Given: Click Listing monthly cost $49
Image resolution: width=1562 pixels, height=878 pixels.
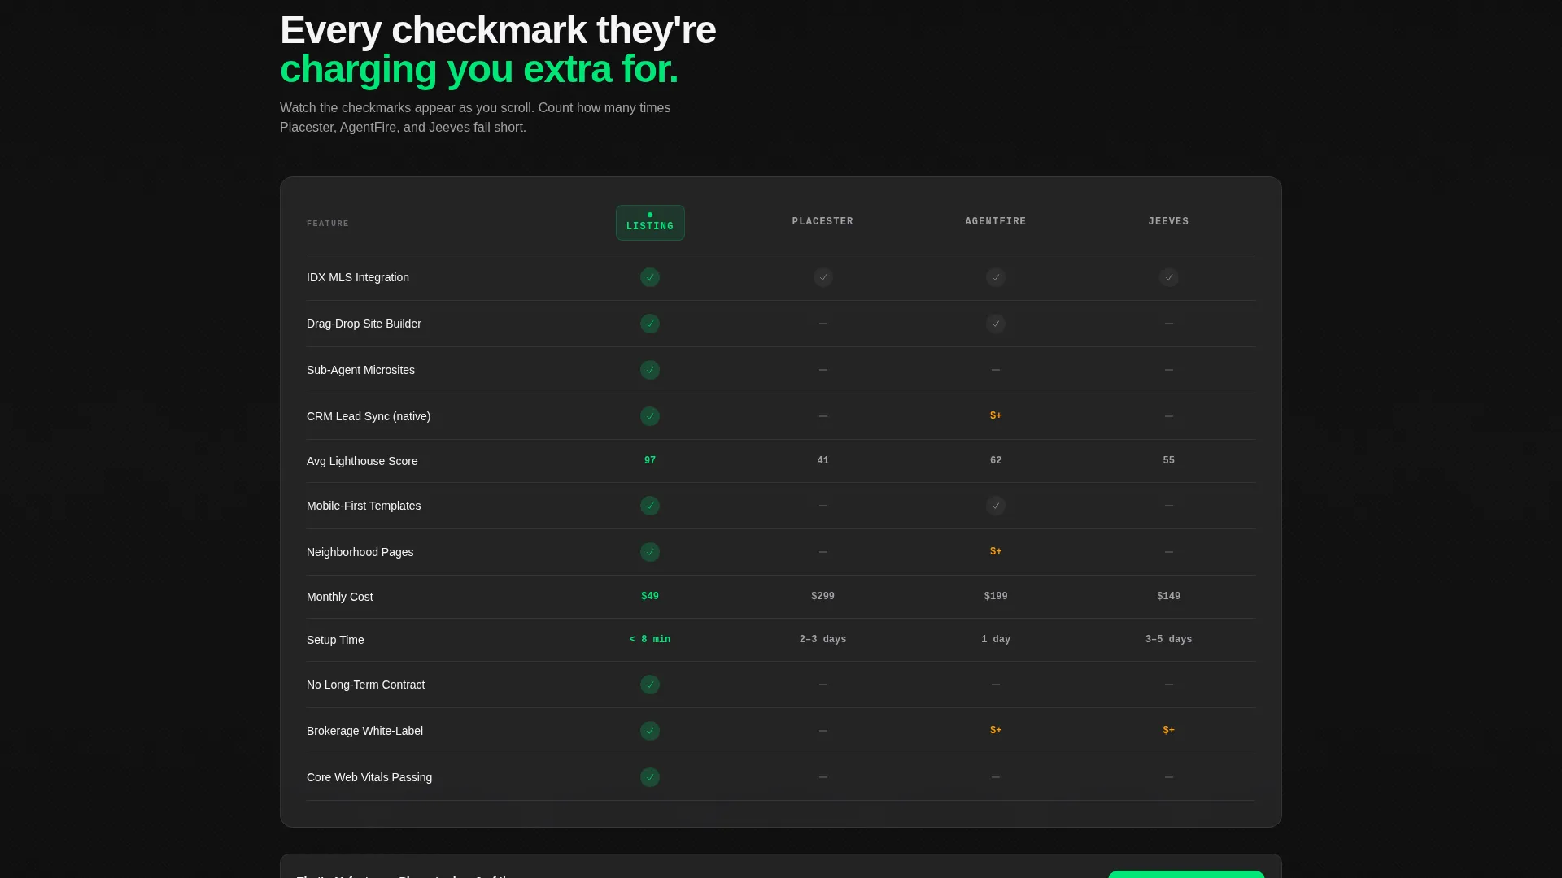Looking at the screenshot, I should 650,596.
